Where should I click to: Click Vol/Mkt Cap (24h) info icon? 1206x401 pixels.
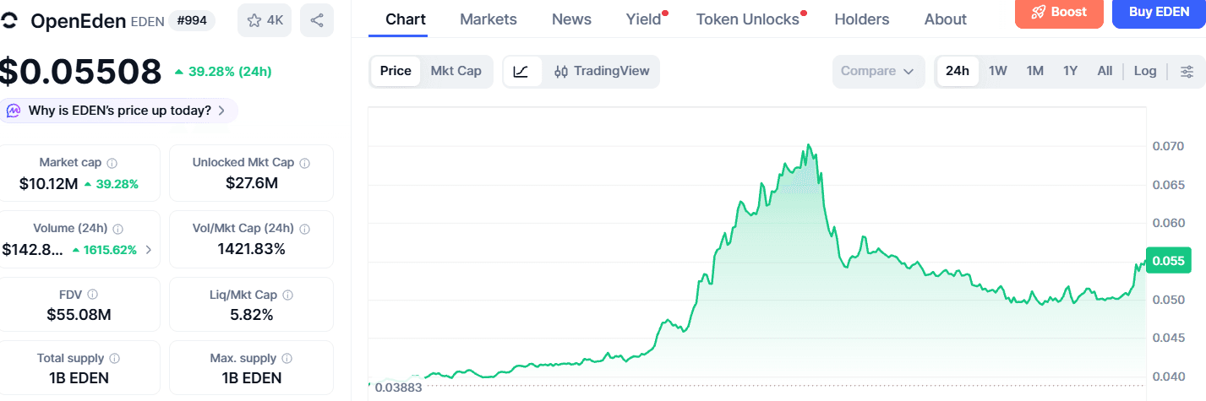click(x=304, y=228)
